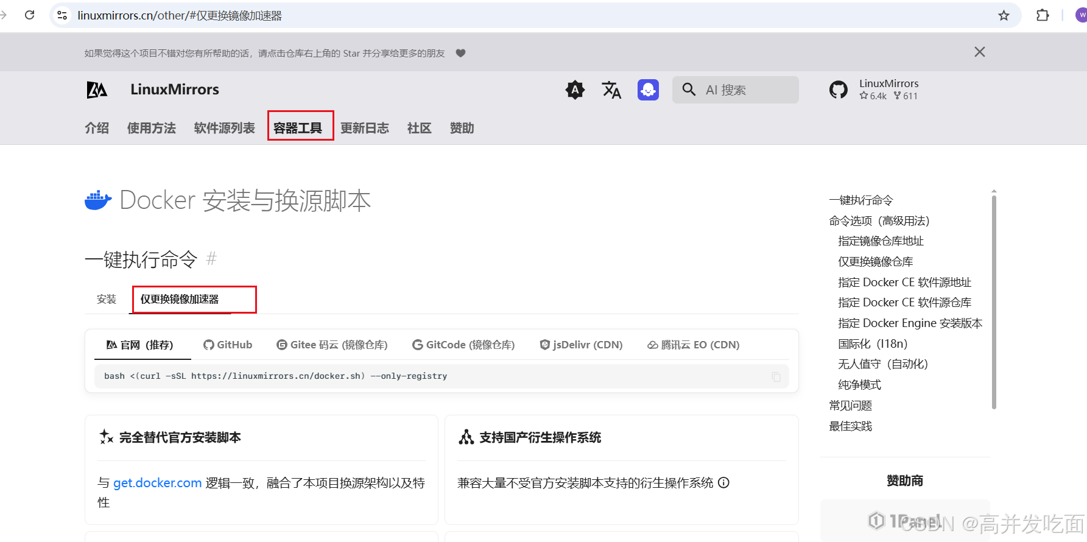Open the 赞助 navigation tab
This screenshot has height=542, width=1087.
point(462,128)
